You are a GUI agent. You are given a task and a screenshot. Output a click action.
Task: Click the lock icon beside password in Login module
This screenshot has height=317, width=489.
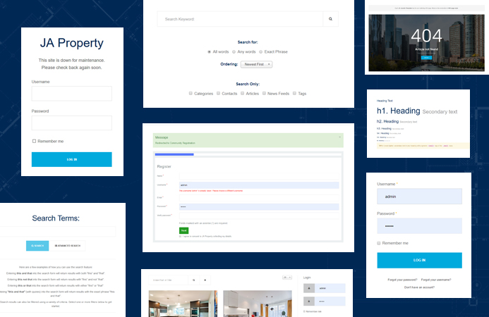click(x=309, y=301)
